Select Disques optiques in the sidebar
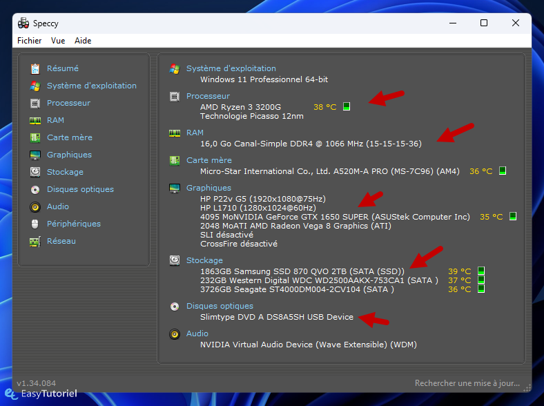The image size is (544, 406). coord(81,189)
